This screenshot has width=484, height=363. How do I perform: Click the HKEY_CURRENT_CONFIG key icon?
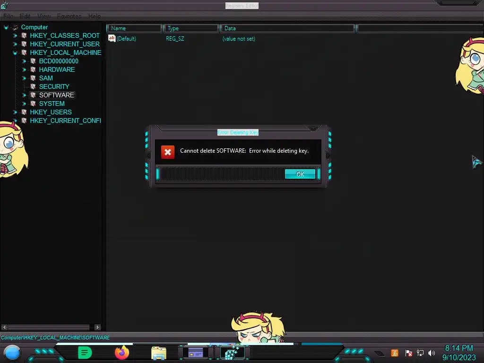24,121
